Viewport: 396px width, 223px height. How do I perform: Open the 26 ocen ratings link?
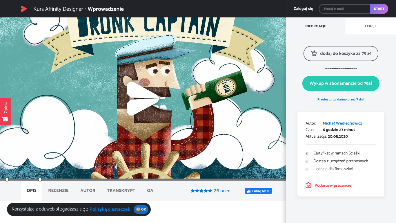[x=222, y=191]
